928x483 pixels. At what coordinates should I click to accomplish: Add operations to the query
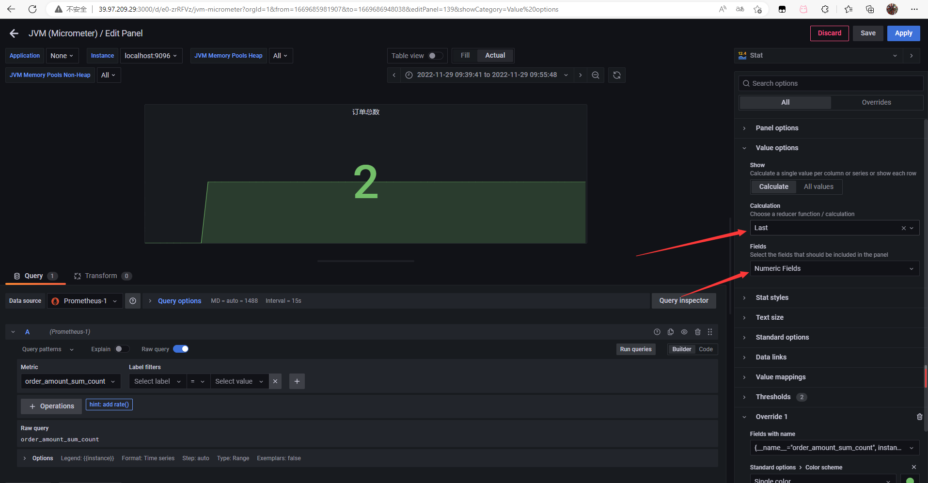coord(51,406)
